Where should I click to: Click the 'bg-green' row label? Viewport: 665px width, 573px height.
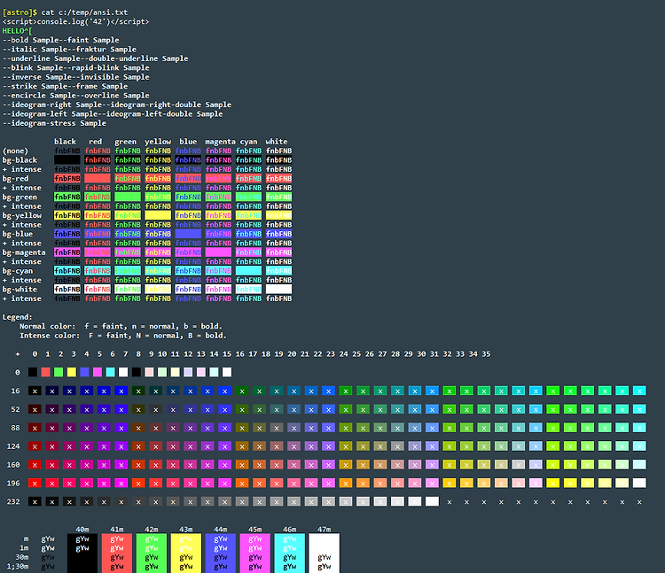(20, 197)
